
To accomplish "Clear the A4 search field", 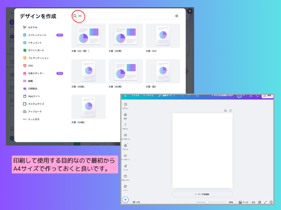I will [x=176, y=16].
